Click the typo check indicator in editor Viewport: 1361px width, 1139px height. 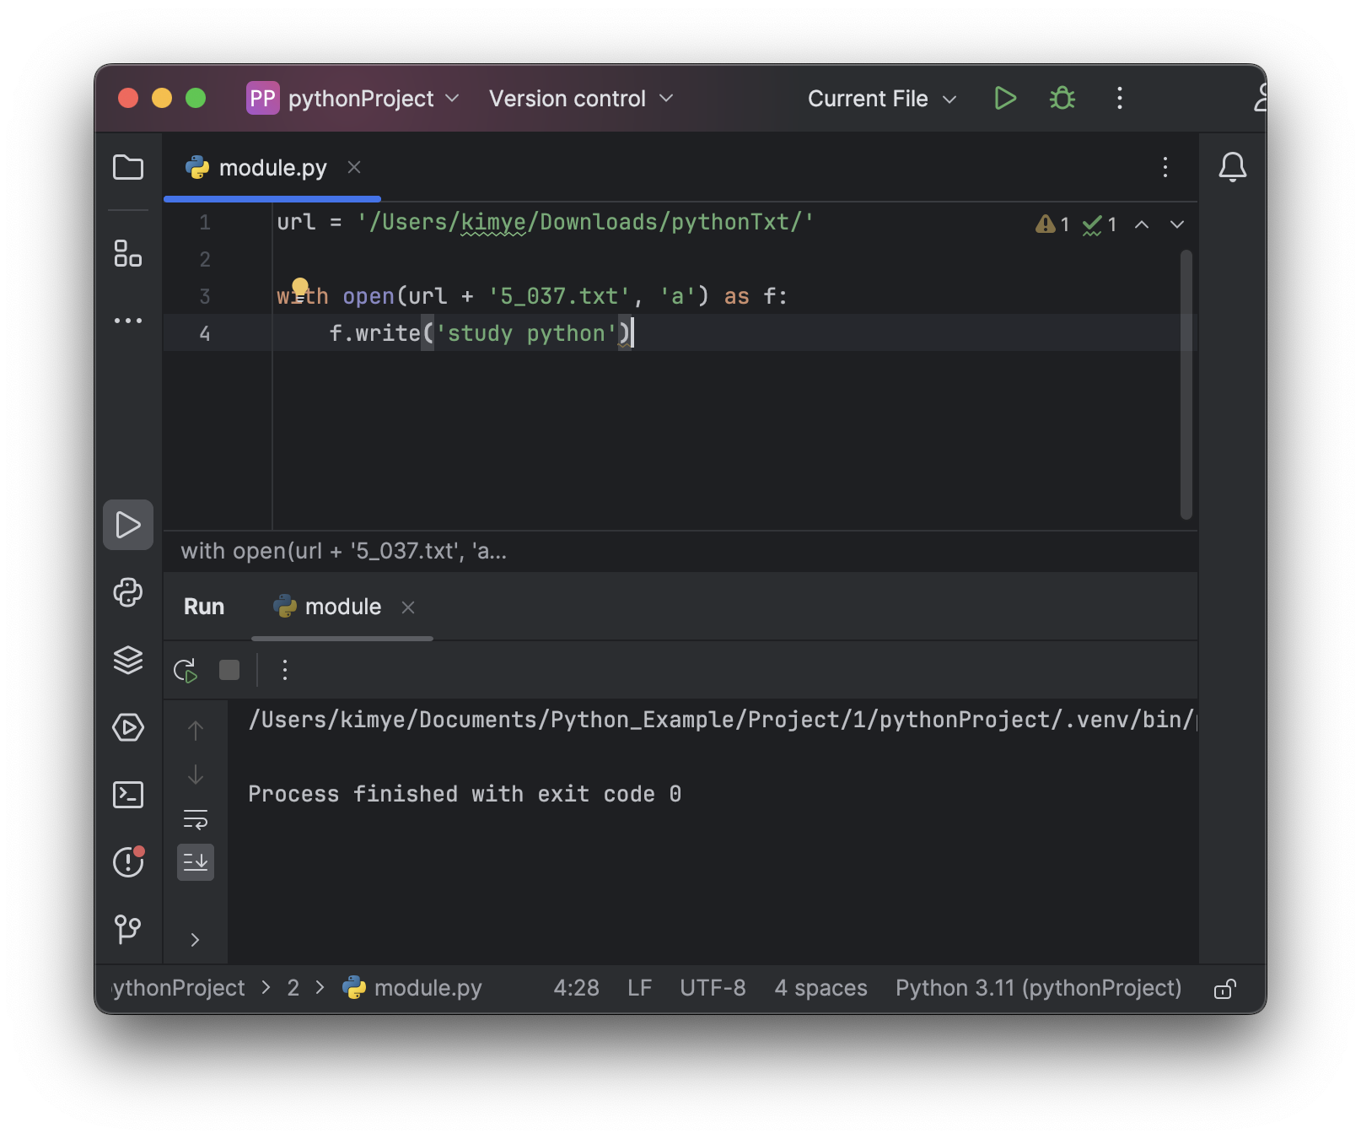click(1100, 224)
